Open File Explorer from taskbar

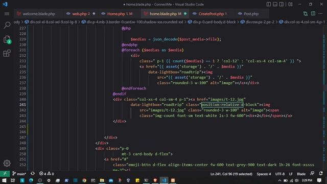[x=102, y=180]
